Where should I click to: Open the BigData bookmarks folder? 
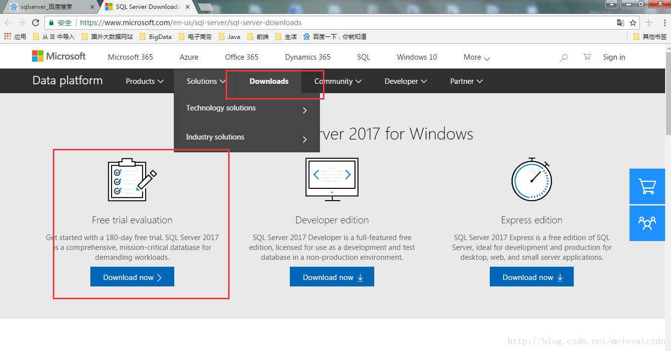156,36
